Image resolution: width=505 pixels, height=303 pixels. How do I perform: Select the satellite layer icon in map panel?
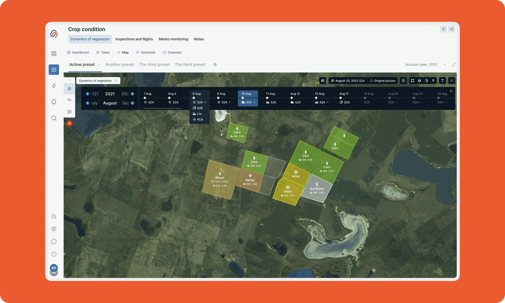(69, 88)
